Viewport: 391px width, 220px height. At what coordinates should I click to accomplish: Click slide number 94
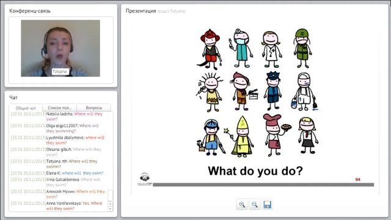(x=357, y=179)
